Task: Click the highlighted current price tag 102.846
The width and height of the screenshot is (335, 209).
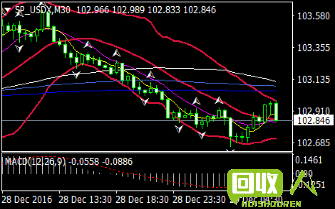Action: coord(313,120)
